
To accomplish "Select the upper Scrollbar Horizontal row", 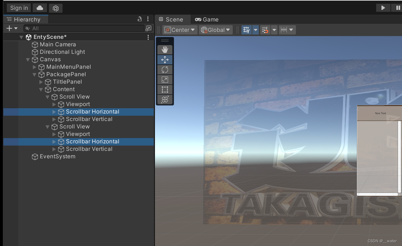I will click(79, 112).
